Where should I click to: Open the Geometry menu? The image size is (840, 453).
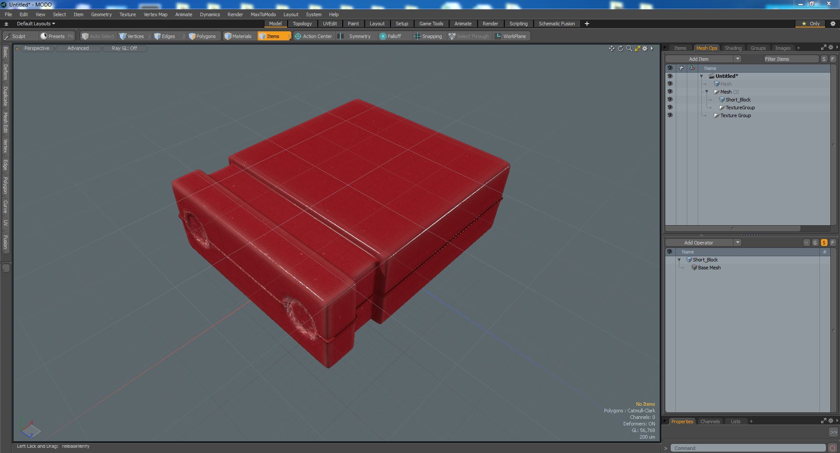tap(101, 14)
